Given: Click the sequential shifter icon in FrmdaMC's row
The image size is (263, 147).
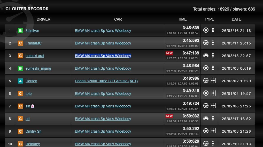Looking at the screenshot, I should pos(213,43).
